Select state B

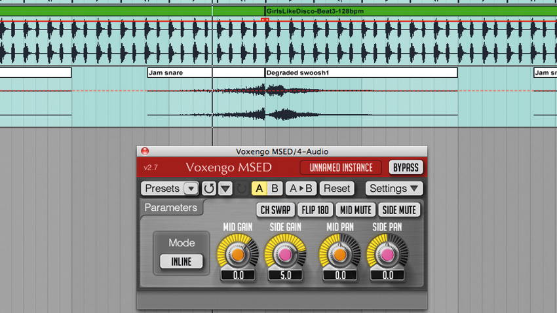tap(275, 189)
